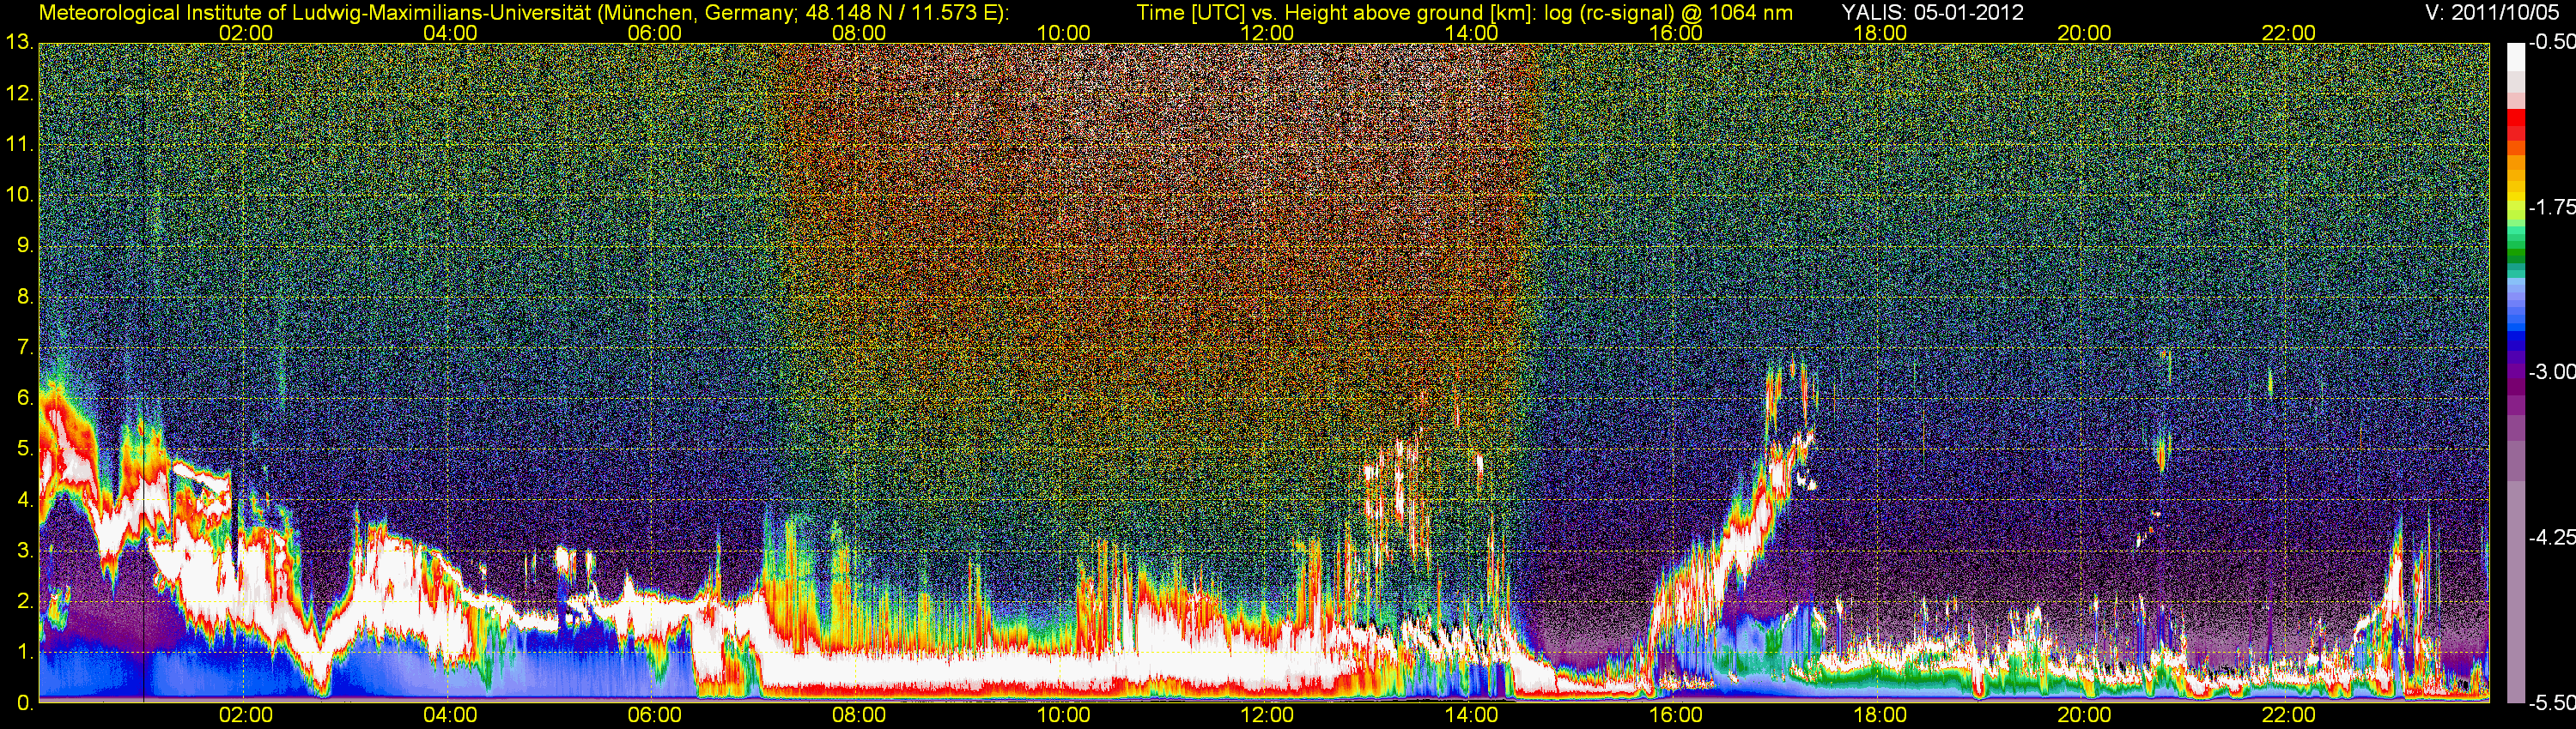Click the 10:00 label on top axis
Image resolution: width=2576 pixels, height=729 pixels.
[x=1063, y=33]
